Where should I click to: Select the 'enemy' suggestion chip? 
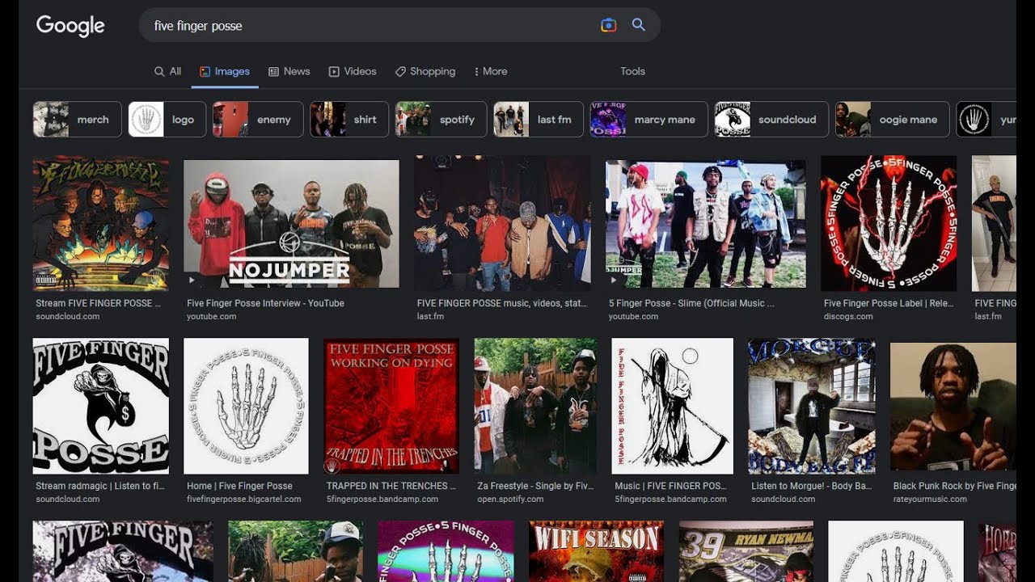[x=258, y=120]
